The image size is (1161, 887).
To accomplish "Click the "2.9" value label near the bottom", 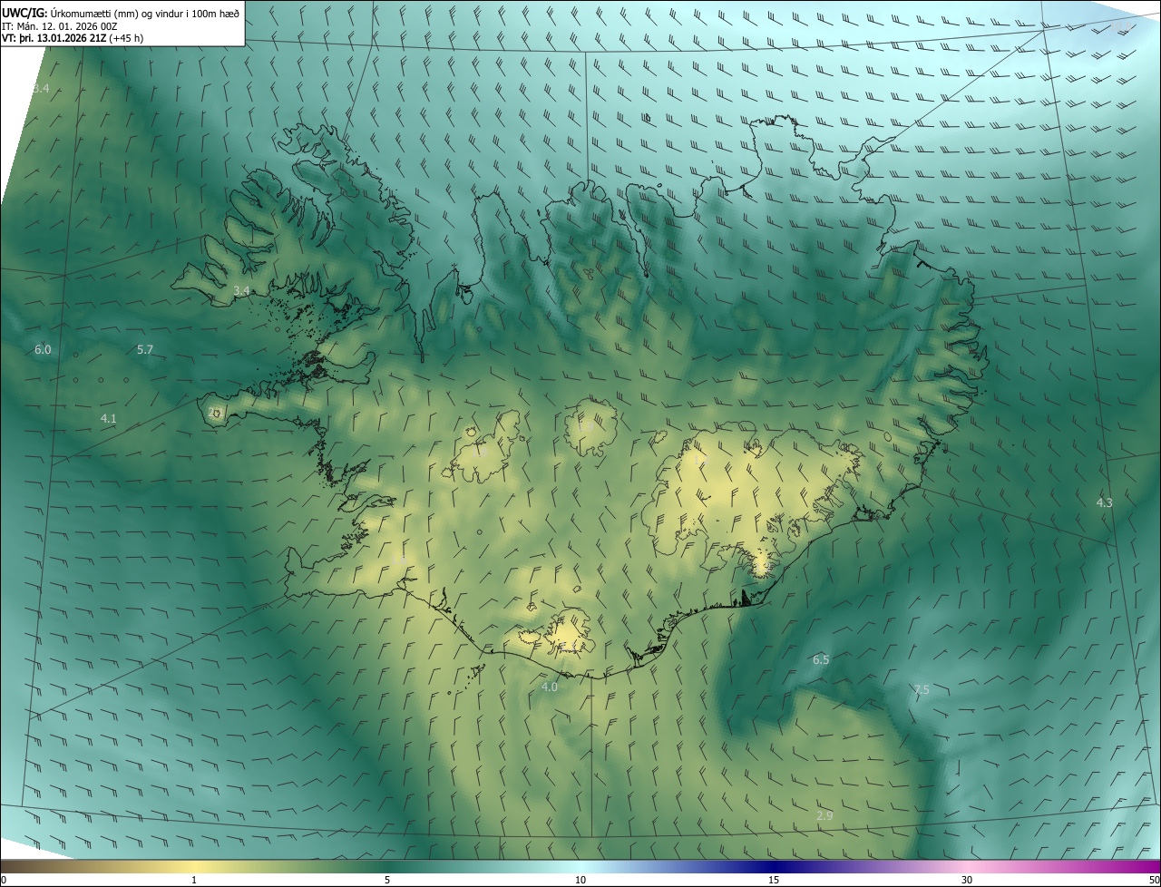I will (824, 815).
